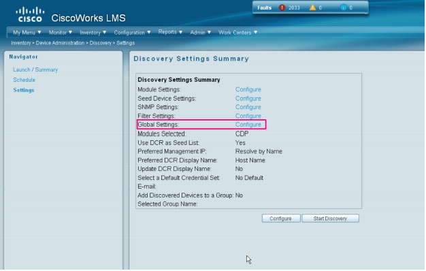426x271 pixels.
Task: Select Settings in Navigator
Action: (24, 90)
